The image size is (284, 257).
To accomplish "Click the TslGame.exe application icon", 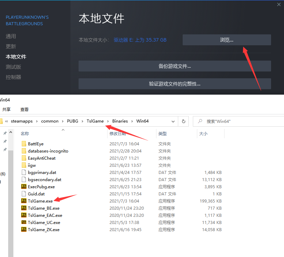I will point(24,201).
